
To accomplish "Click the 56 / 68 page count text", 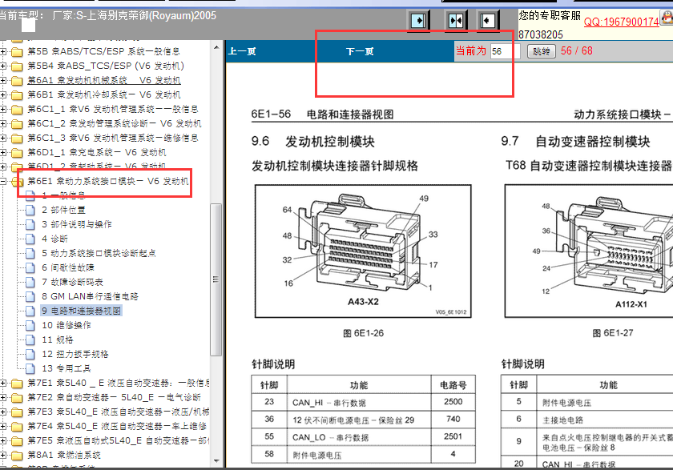I will (x=576, y=51).
